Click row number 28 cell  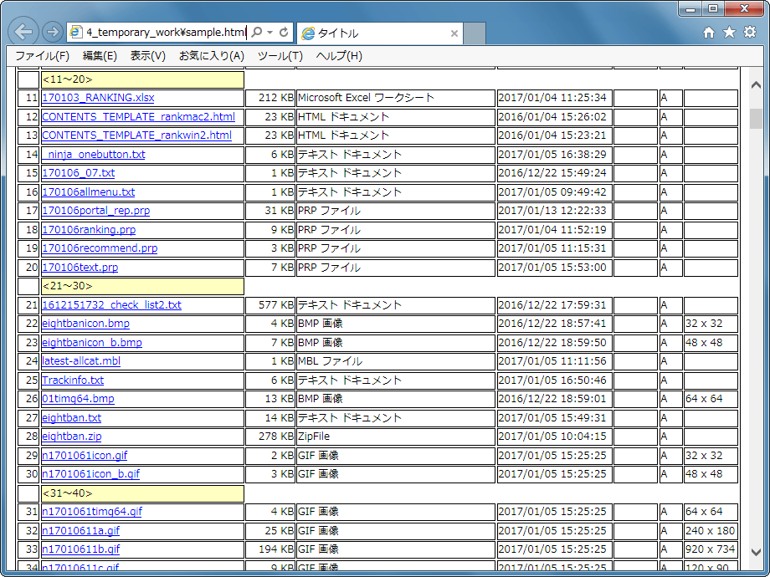(28, 437)
